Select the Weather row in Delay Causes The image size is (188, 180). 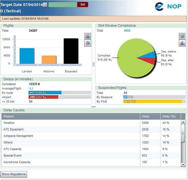click(x=71, y=123)
